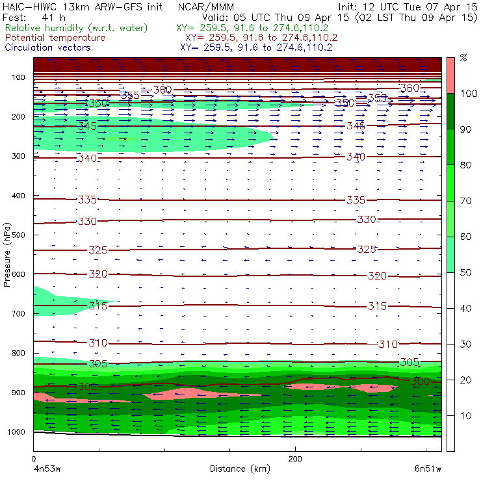Screen dimensions: 481x481
Task: Click the '60' colorbar label
Action: [x=465, y=237]
